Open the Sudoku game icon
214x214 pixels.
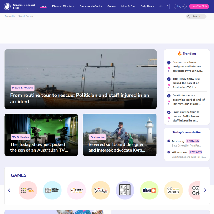pos(125,190)
